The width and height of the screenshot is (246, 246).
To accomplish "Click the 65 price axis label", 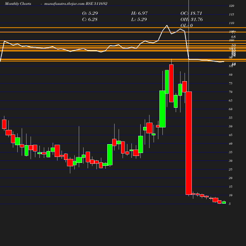I will [231, 100].
